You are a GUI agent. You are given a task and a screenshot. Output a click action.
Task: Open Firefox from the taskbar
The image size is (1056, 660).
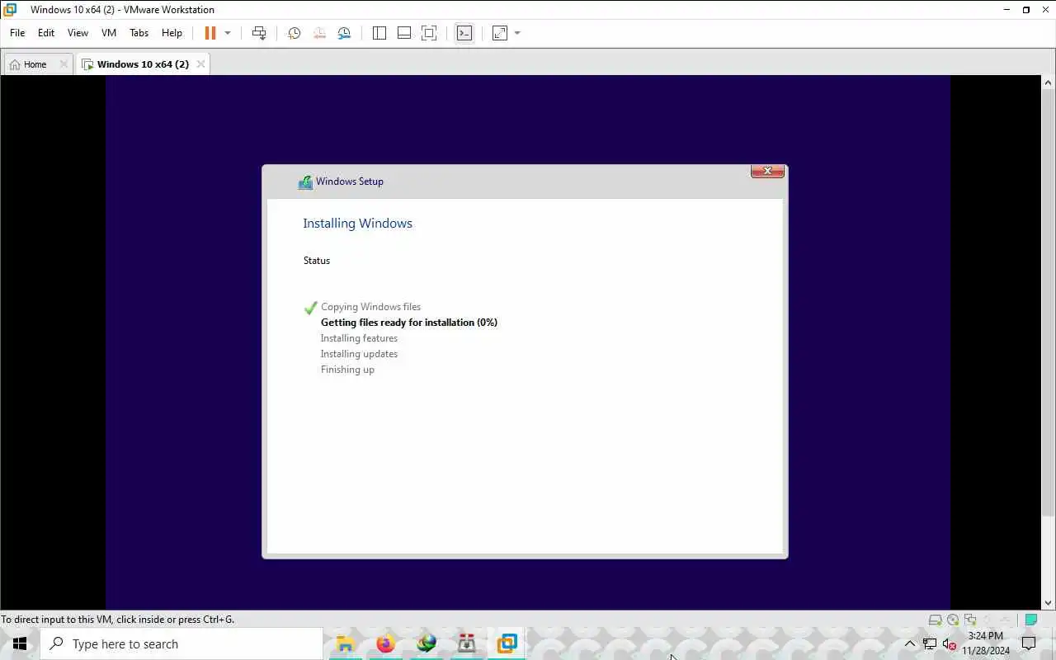[385, 643]
